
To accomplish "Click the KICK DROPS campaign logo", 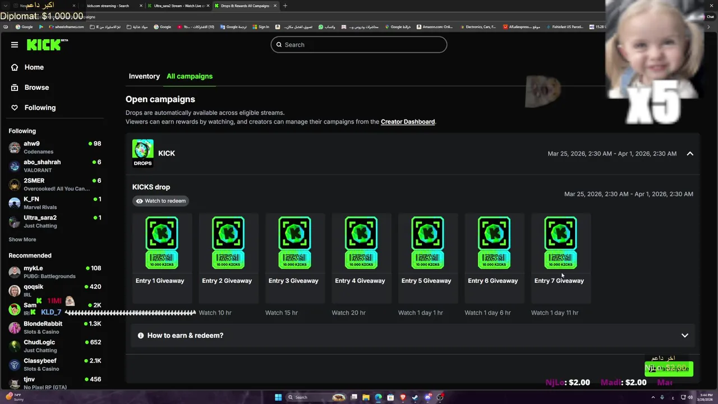I will click(x=142, y=153).
